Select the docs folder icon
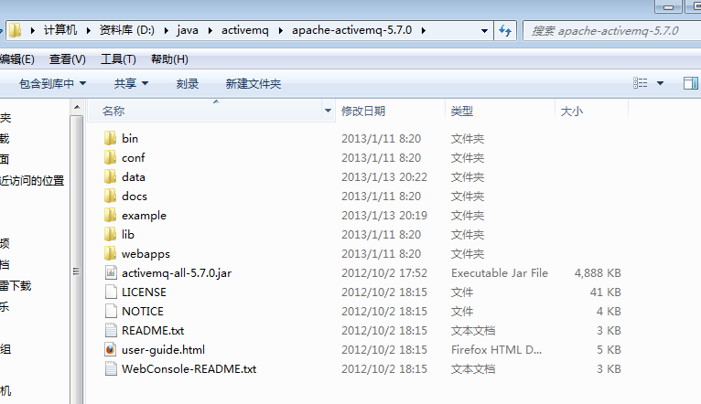 click(x=110, y=196)
